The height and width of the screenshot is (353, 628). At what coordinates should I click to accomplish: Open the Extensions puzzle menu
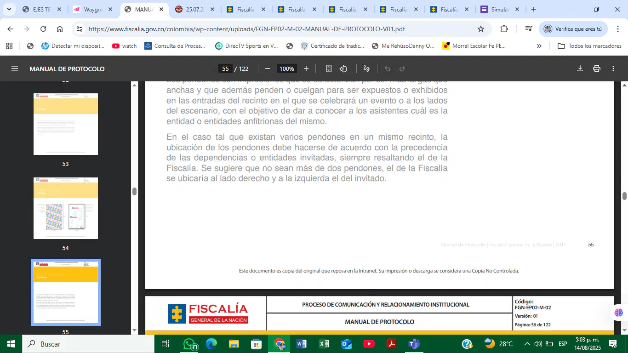[x=504, y=29]
